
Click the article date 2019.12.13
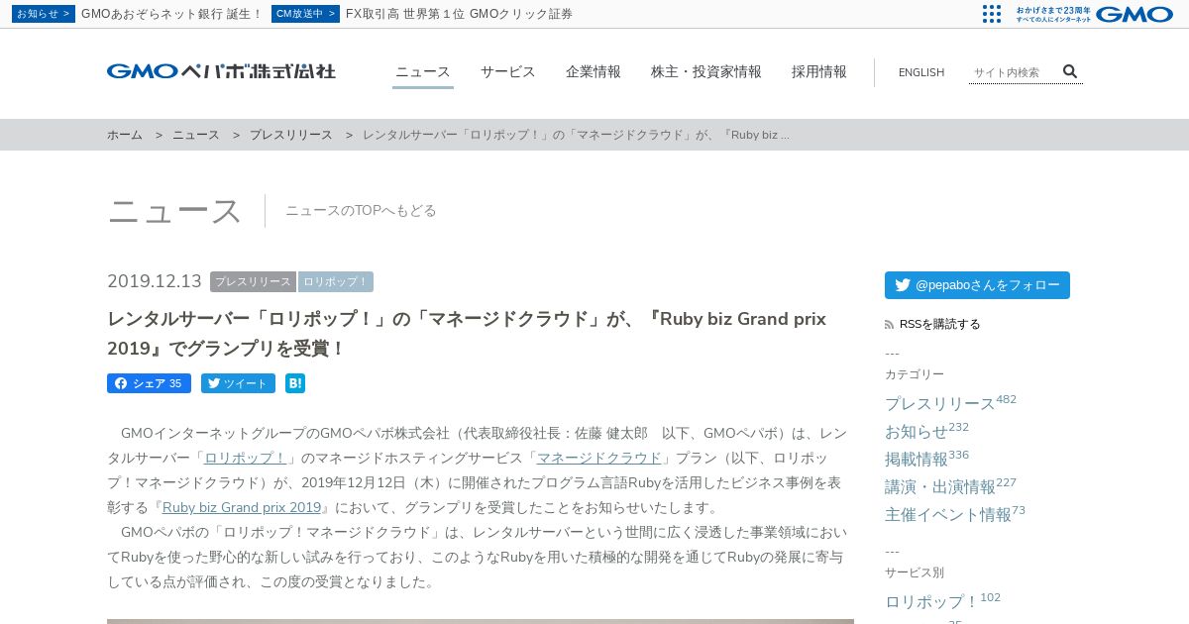(x=155, y=281)
